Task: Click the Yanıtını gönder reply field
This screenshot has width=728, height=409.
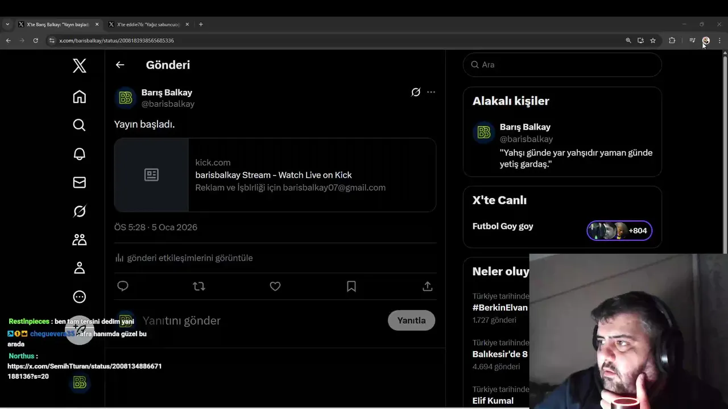Action: point(262,321)
